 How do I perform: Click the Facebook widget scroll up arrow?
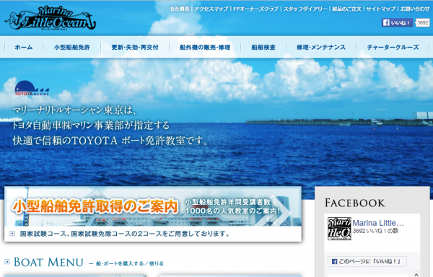tap(416, 274)
